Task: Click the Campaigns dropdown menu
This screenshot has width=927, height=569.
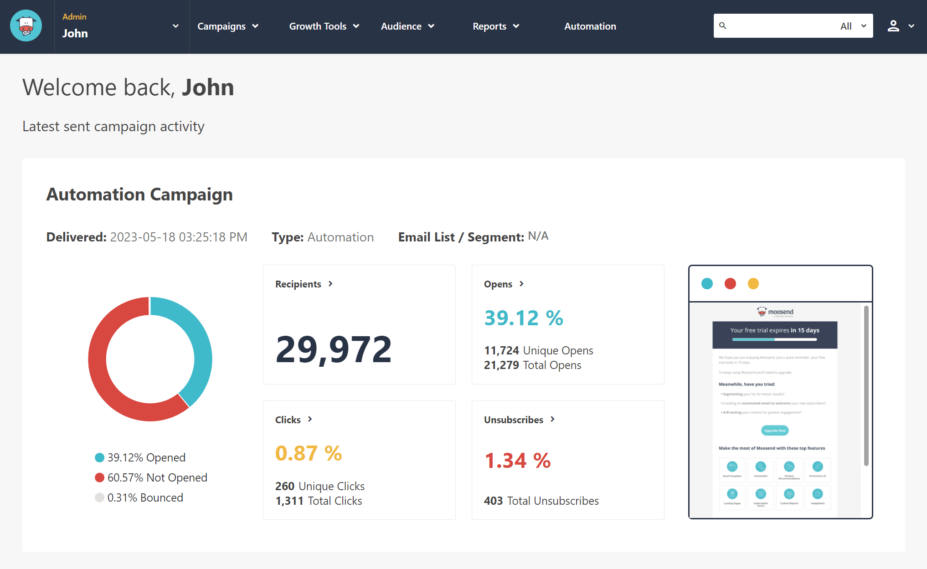Action: [x=227, y=26]
